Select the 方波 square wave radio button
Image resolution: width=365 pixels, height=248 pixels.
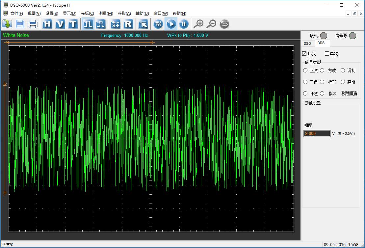(322, 70)
